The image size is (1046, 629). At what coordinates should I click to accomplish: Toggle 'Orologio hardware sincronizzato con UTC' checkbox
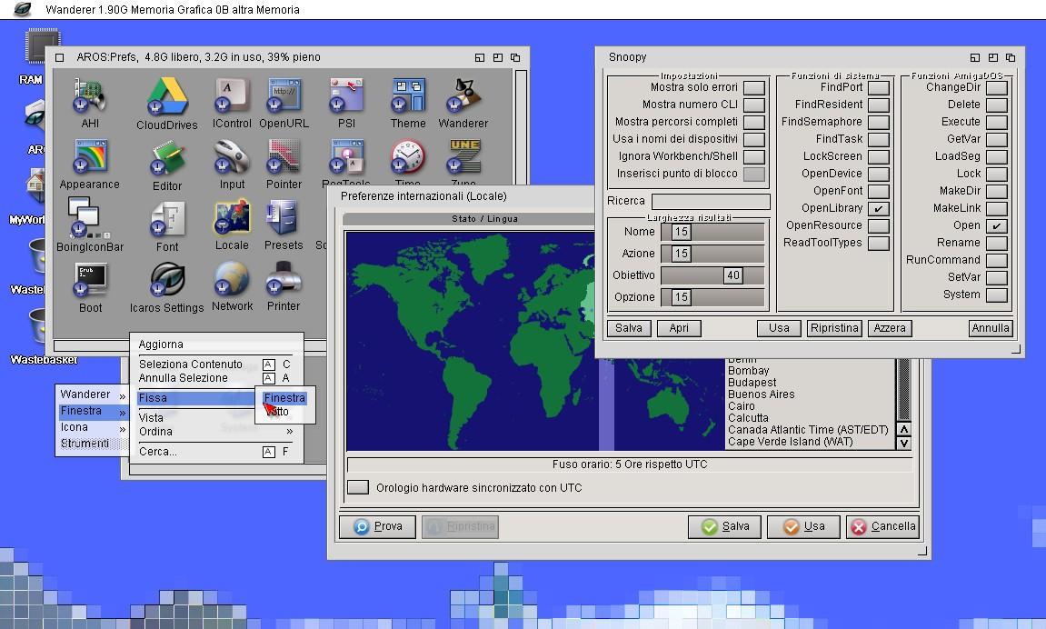(x=358, y=488)
